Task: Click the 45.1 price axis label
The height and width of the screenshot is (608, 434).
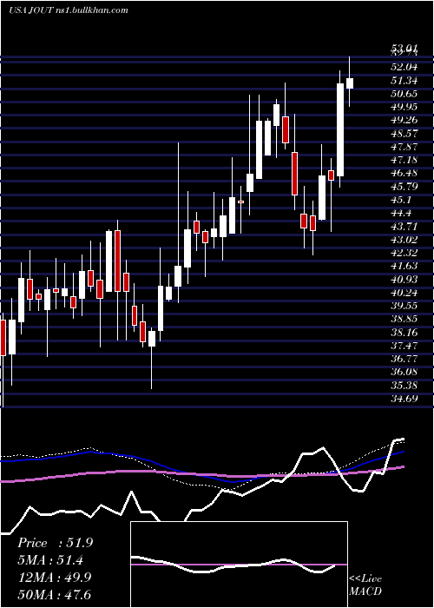Action: point(401,200)
